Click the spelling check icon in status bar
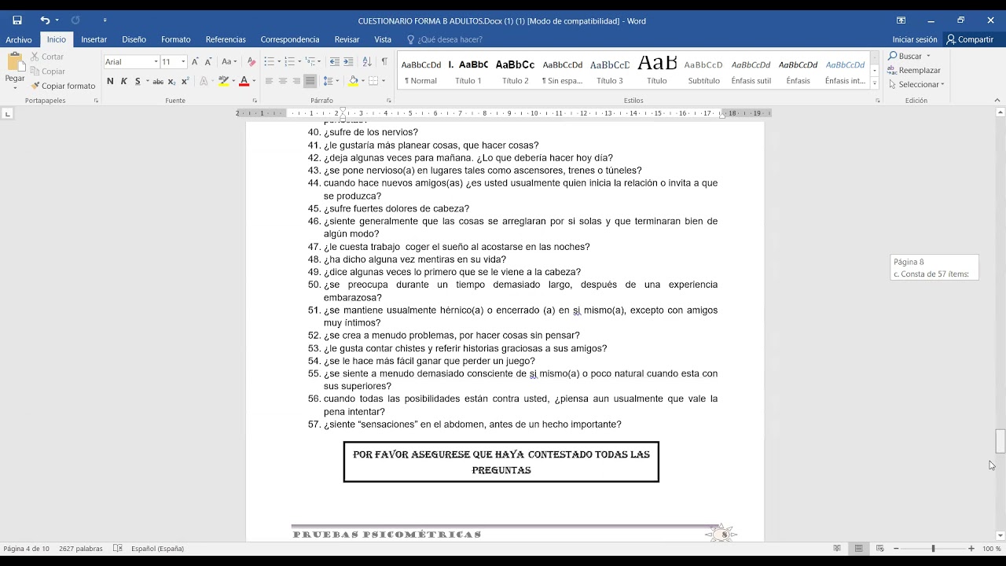The image size is (1006, 566). click(x=117, y=548)
